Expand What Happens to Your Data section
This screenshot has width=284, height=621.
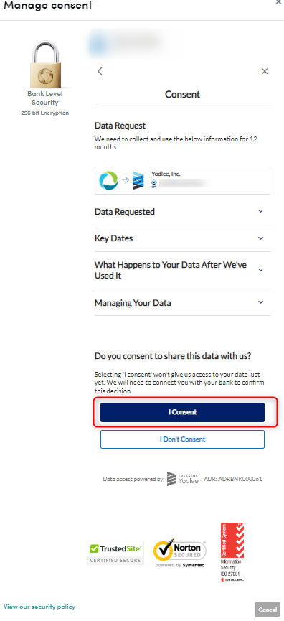point(182,270)
